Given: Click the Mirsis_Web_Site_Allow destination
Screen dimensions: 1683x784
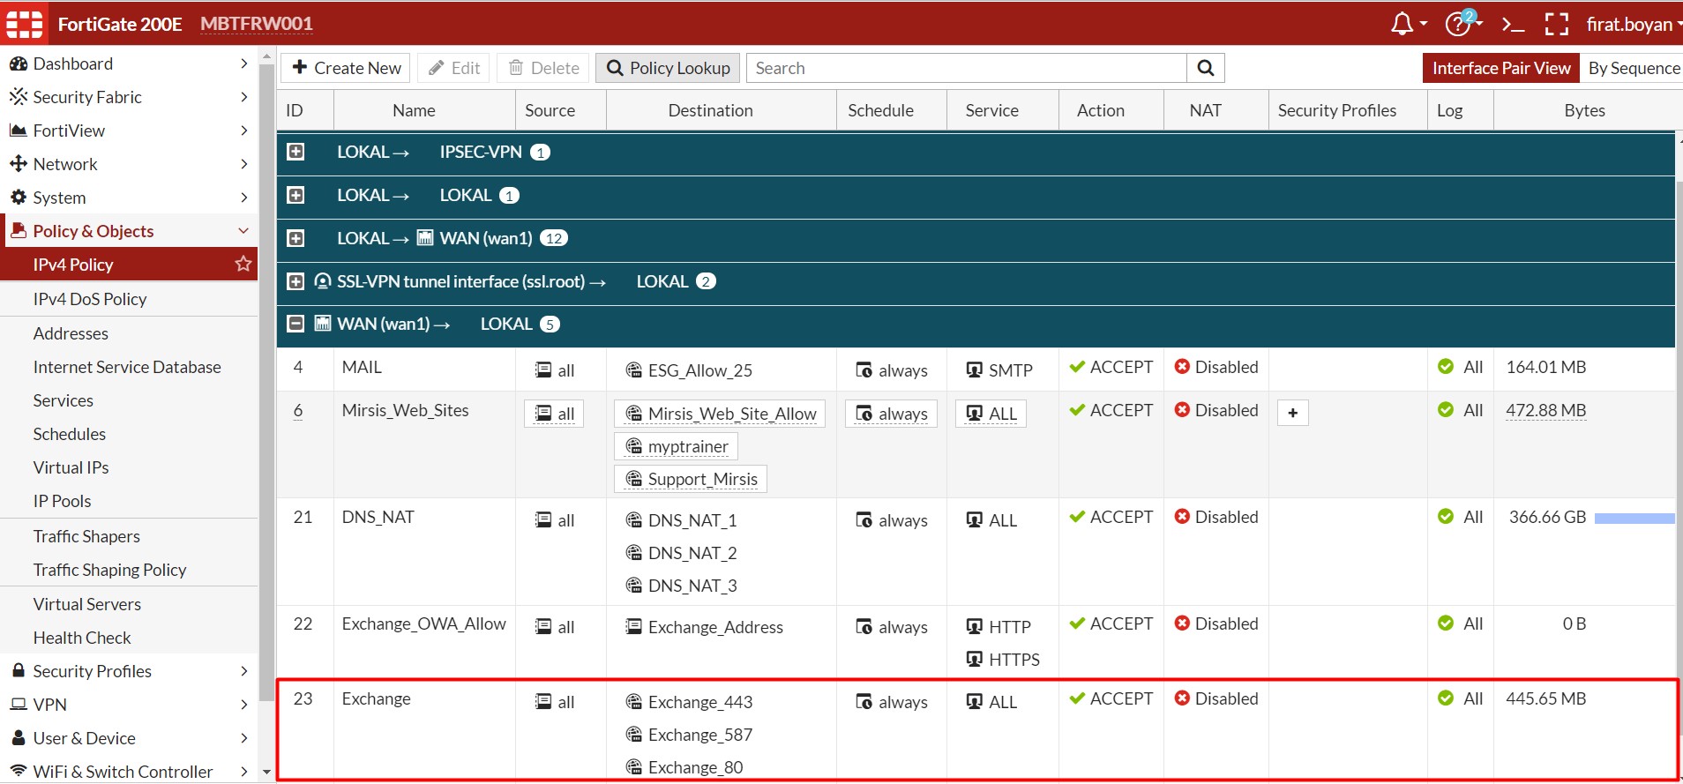Looking at the screenshot, I should click(720, 414).
